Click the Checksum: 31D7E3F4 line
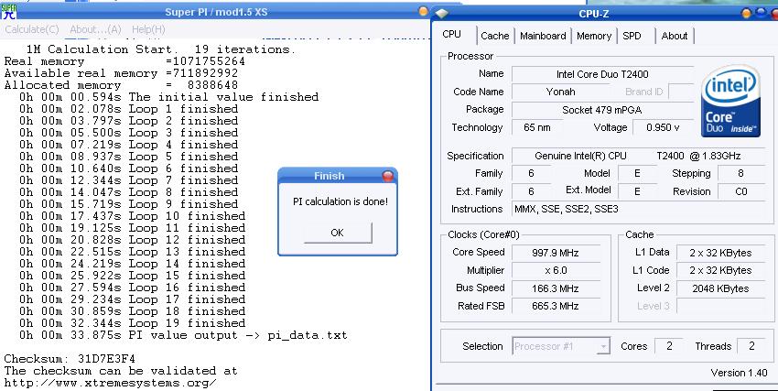 coord(70,358)
